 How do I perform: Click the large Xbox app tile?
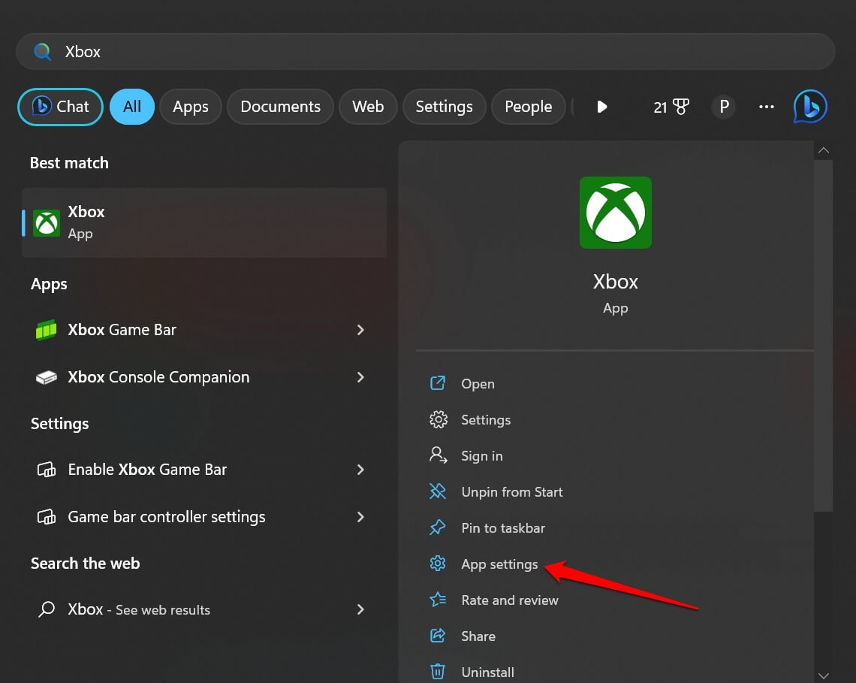(x=615, y=213)
